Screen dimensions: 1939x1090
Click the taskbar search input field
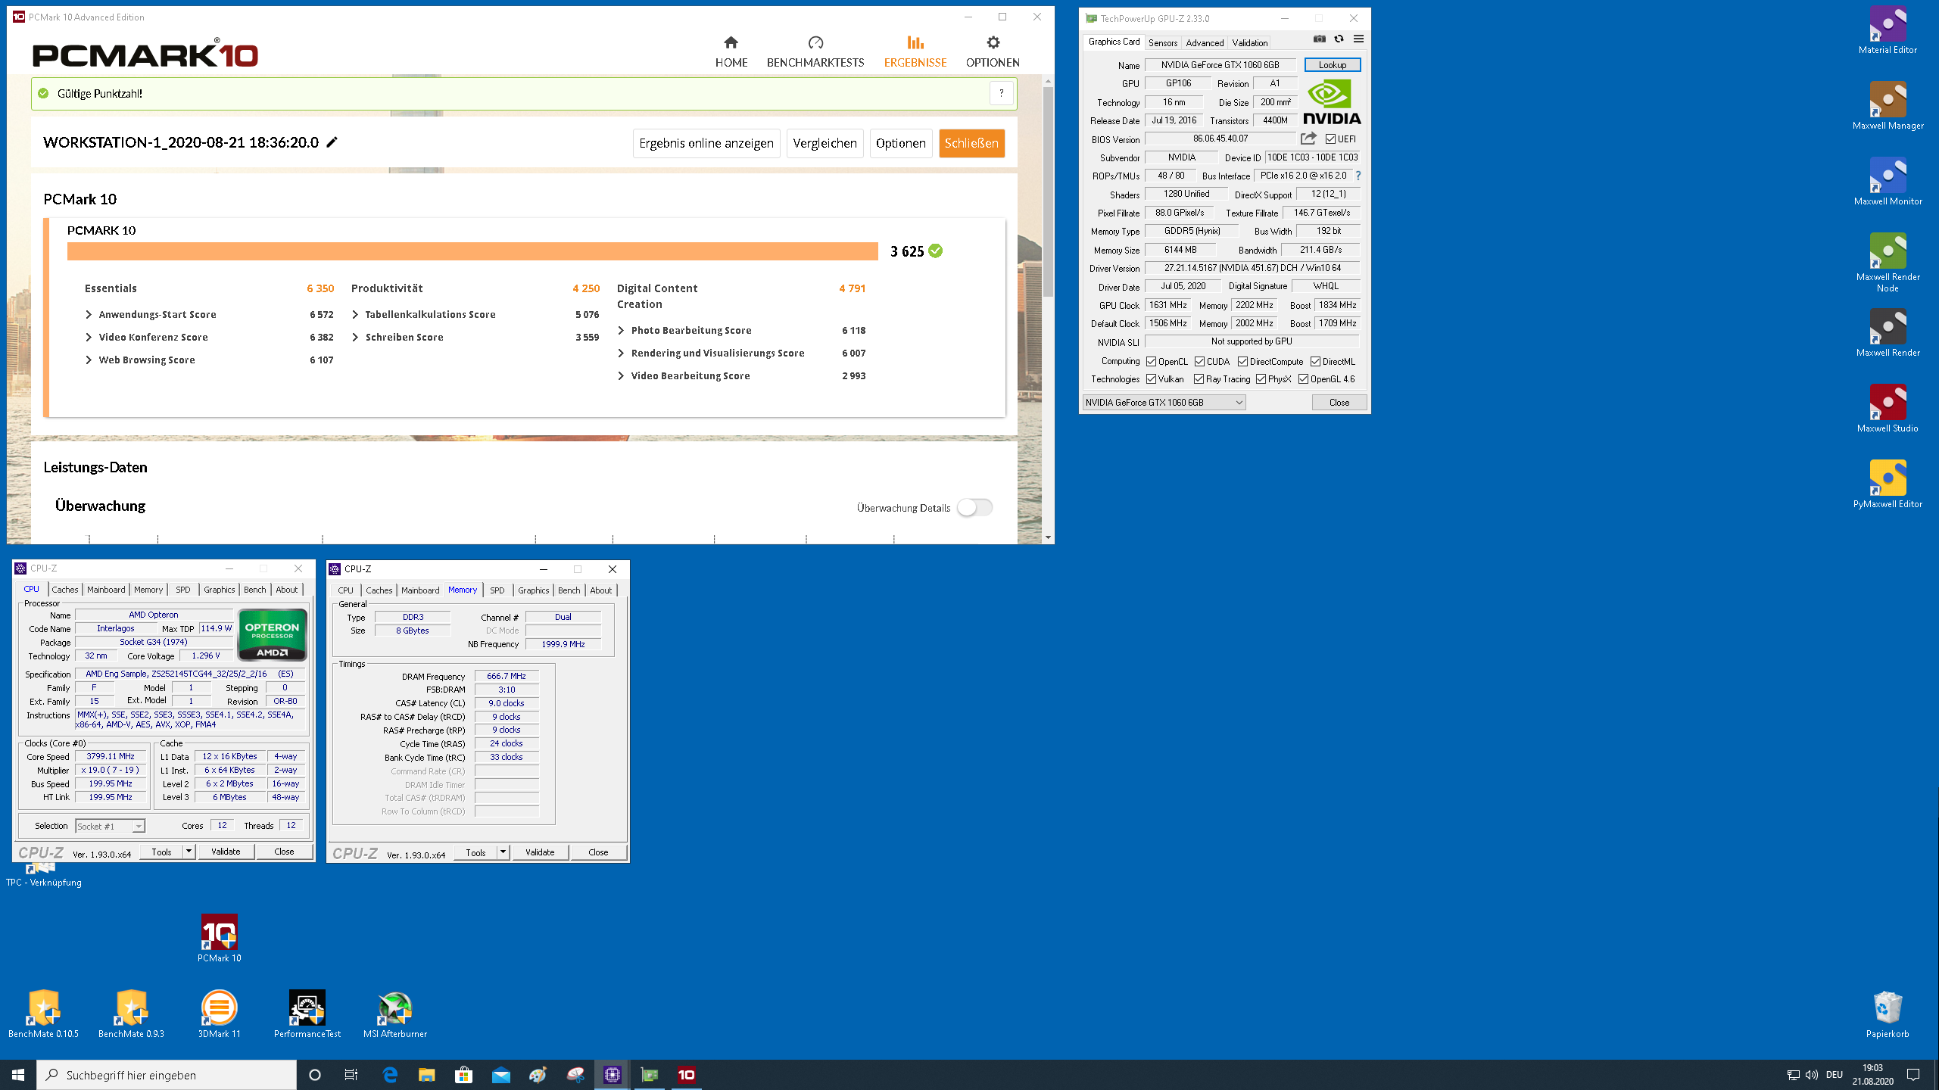coord(167,1075)
